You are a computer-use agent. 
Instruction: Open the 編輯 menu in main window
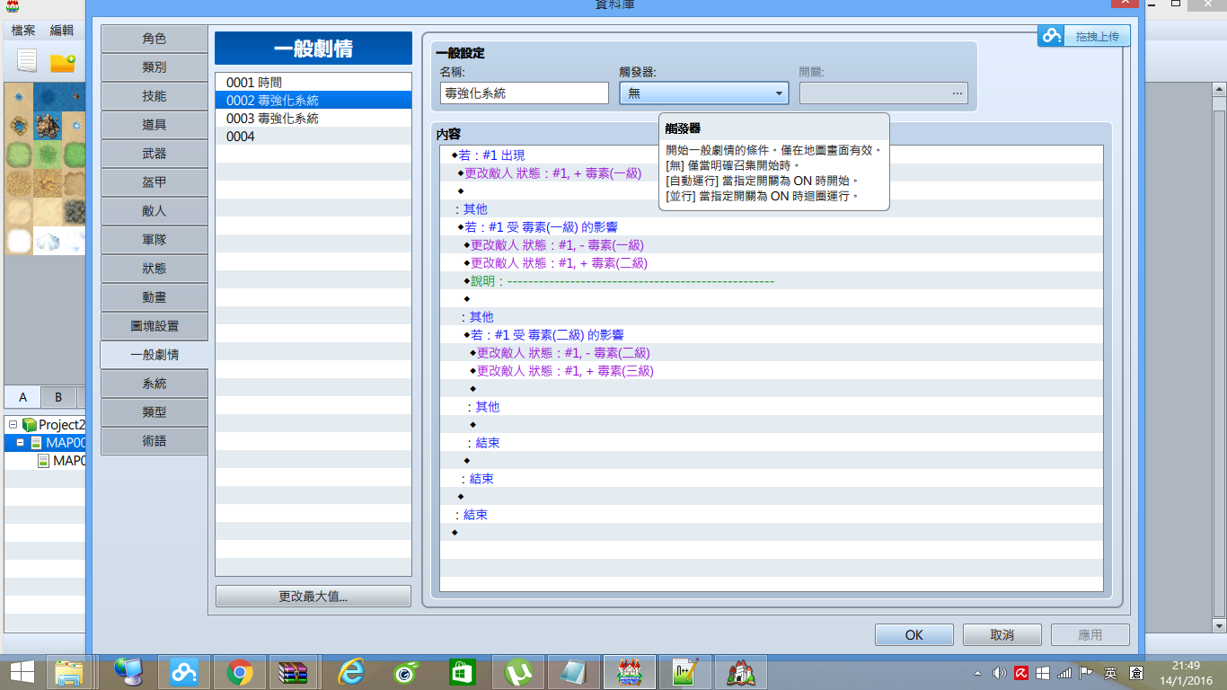tap(62, 31)
